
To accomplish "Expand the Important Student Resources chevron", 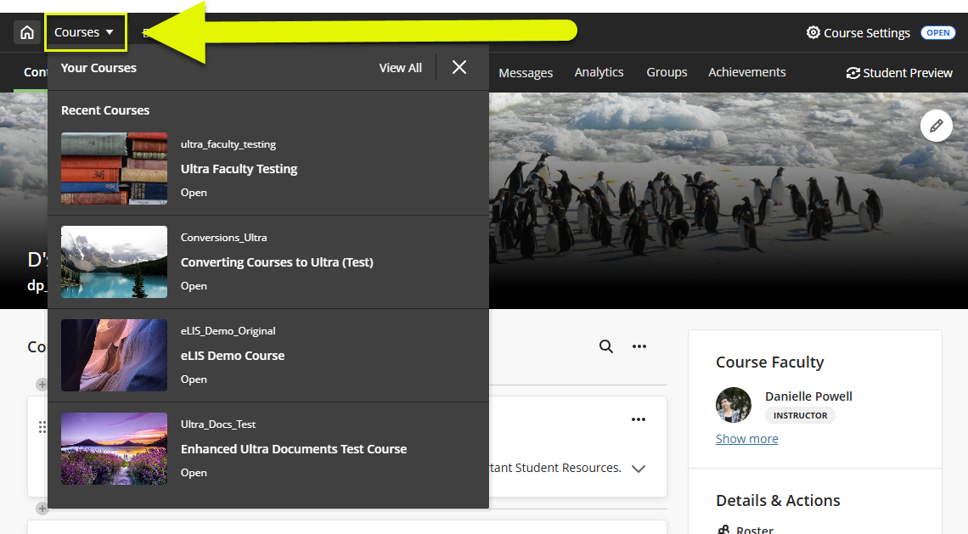I will (x=639, y=468).
